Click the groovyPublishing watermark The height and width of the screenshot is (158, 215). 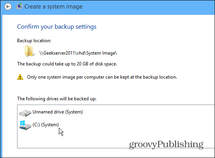[166, 144]
